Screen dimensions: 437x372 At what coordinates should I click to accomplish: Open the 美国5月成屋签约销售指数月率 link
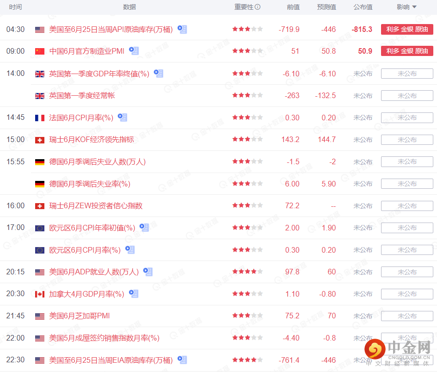(104, 338)
